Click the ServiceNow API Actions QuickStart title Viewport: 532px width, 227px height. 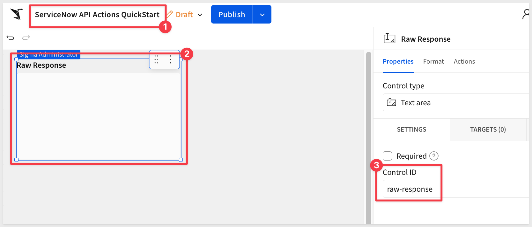[97, 15]
